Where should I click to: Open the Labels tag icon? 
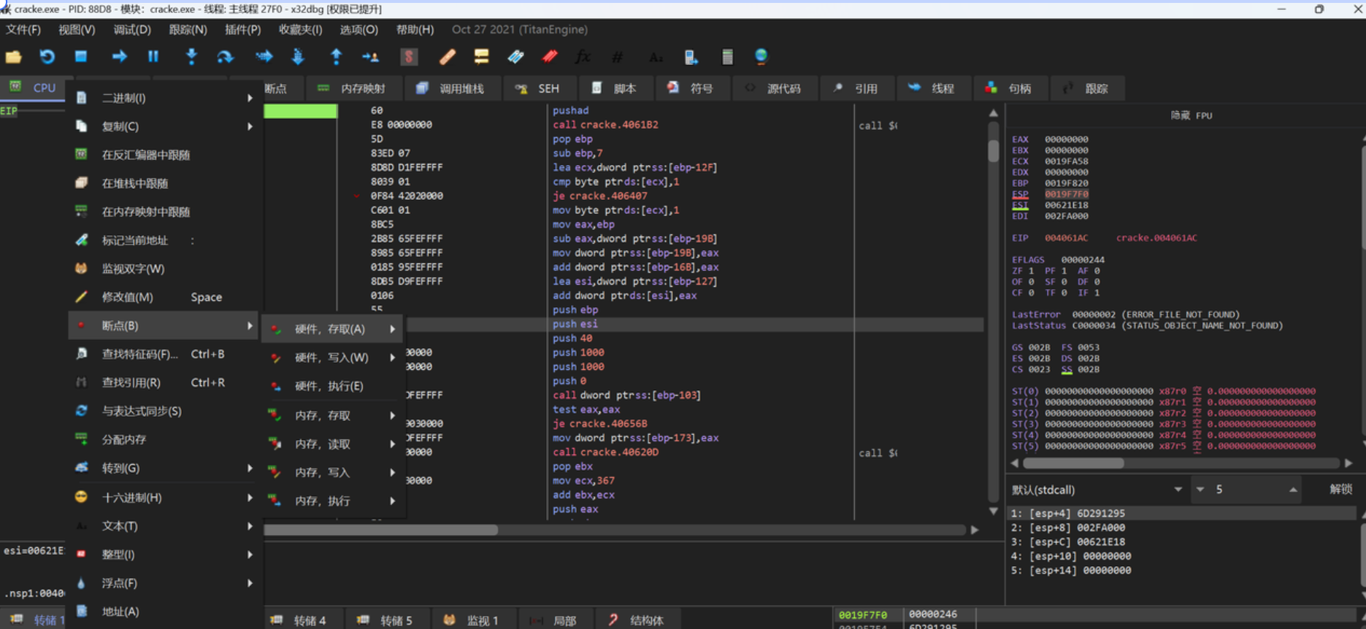(515, 57)
